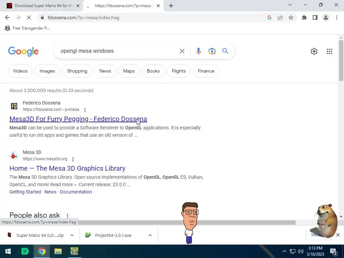Open the Google icon in address bar
The width and height of the screenshot is (344, 258).
click(x=269, y=17)
